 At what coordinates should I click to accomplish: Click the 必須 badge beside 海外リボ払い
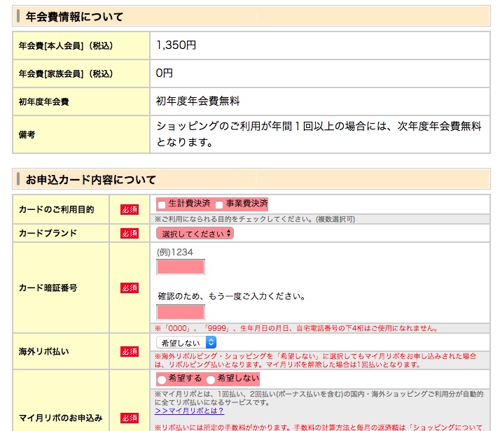click(x=130, y=351)
